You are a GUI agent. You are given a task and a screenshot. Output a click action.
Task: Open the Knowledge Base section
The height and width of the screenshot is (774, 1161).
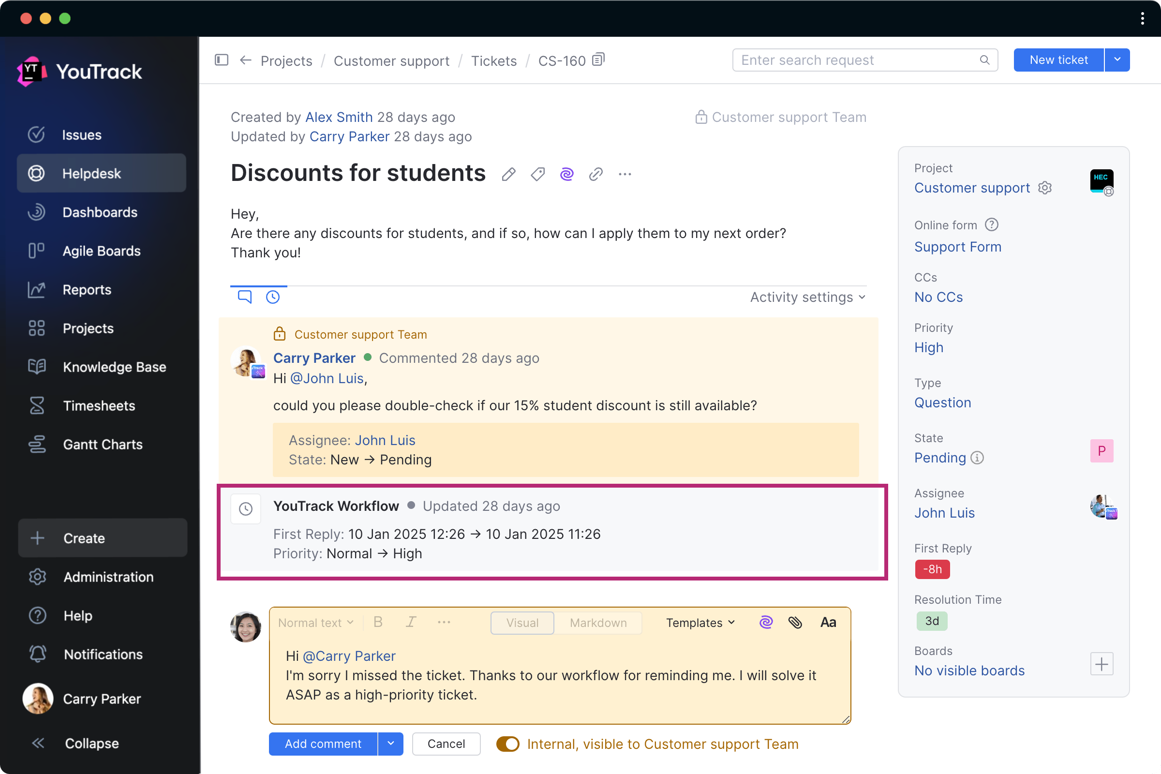tap(115, 367)
